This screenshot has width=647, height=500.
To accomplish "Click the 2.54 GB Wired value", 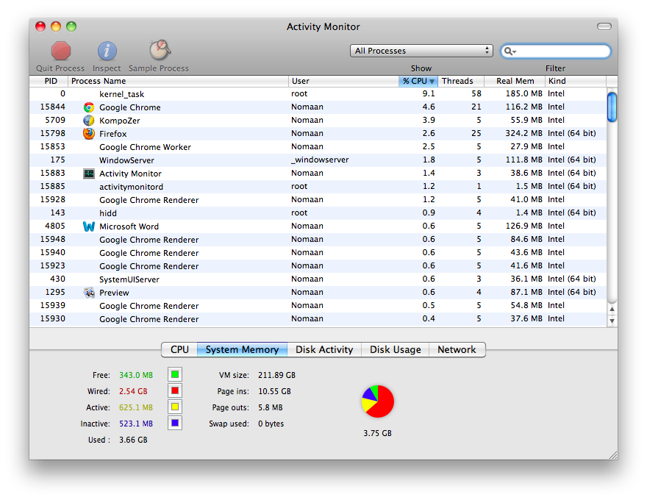I will [x=133, y=391].
